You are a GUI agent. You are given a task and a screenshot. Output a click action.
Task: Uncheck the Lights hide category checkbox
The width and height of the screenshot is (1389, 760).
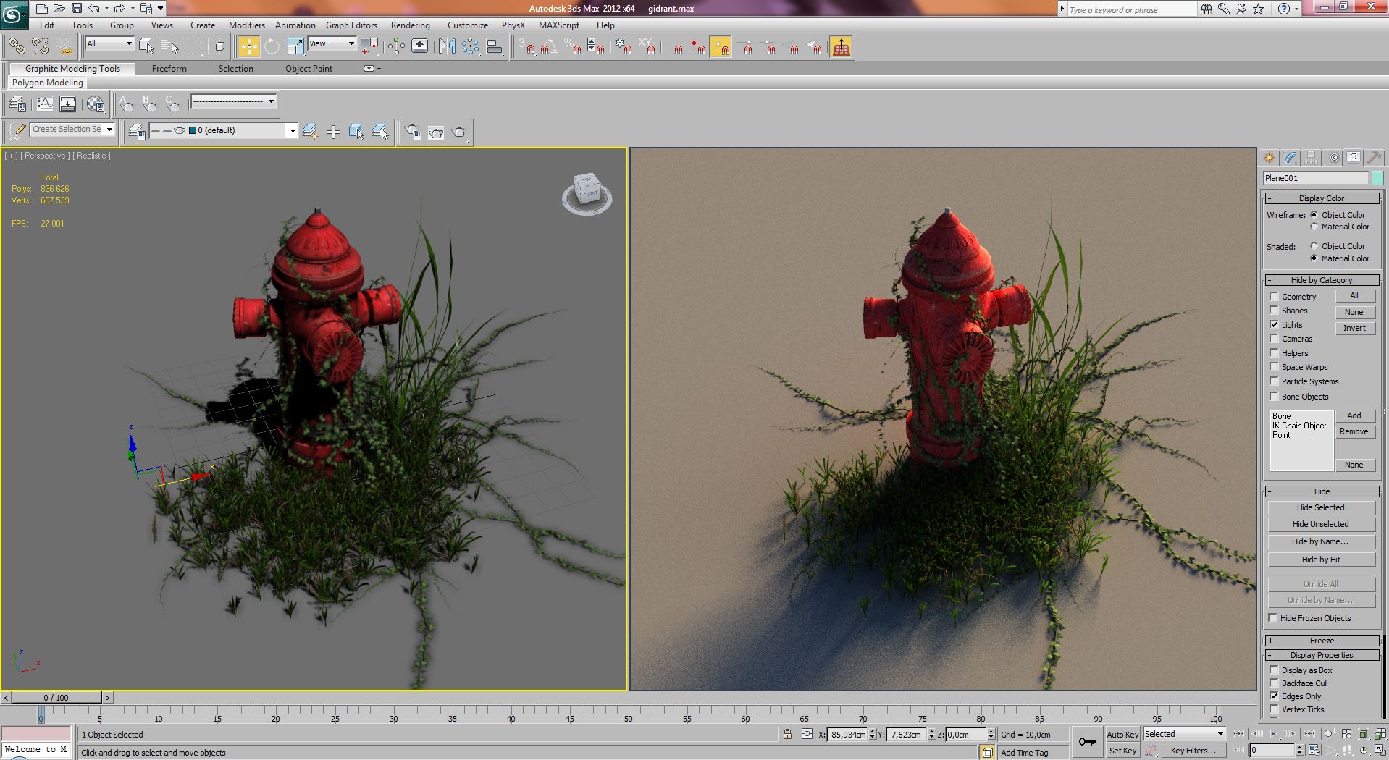pos(1274,325)
